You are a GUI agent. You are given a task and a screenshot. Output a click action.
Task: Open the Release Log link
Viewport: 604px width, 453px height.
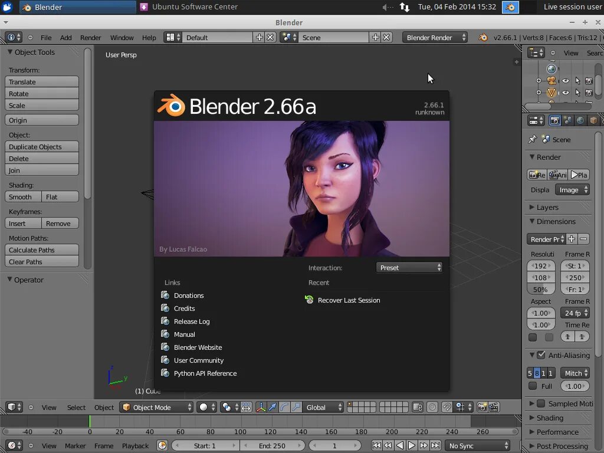pos(192,321)
